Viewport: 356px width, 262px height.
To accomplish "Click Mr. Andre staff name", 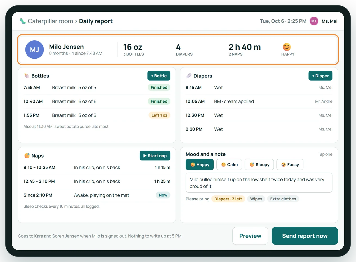I will point(324,102).
